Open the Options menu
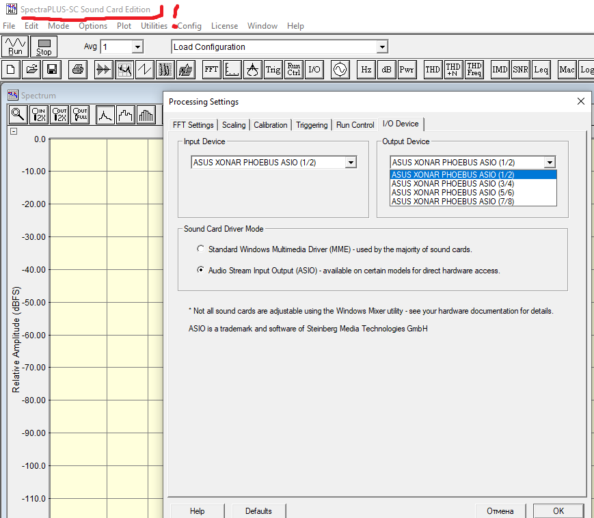 tap(93, 26)
